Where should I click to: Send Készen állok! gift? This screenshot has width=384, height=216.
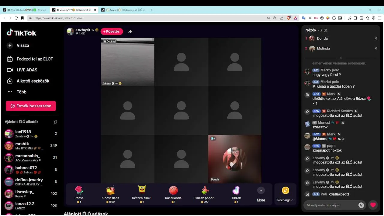(x=142, y=194)
